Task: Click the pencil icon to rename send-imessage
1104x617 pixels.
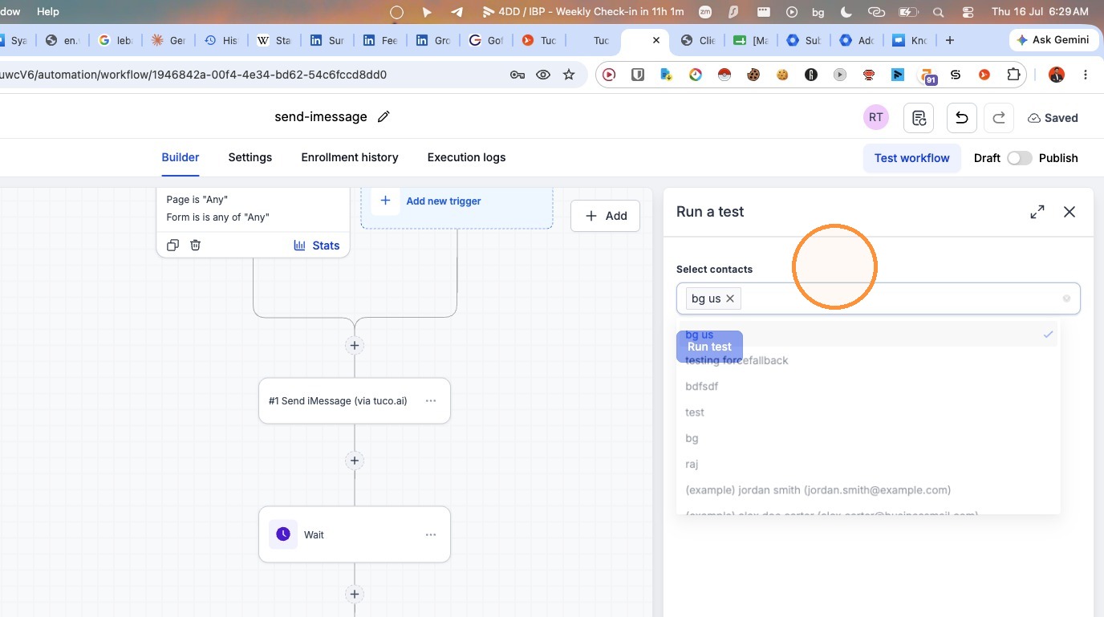Action: tap(384, 117)
